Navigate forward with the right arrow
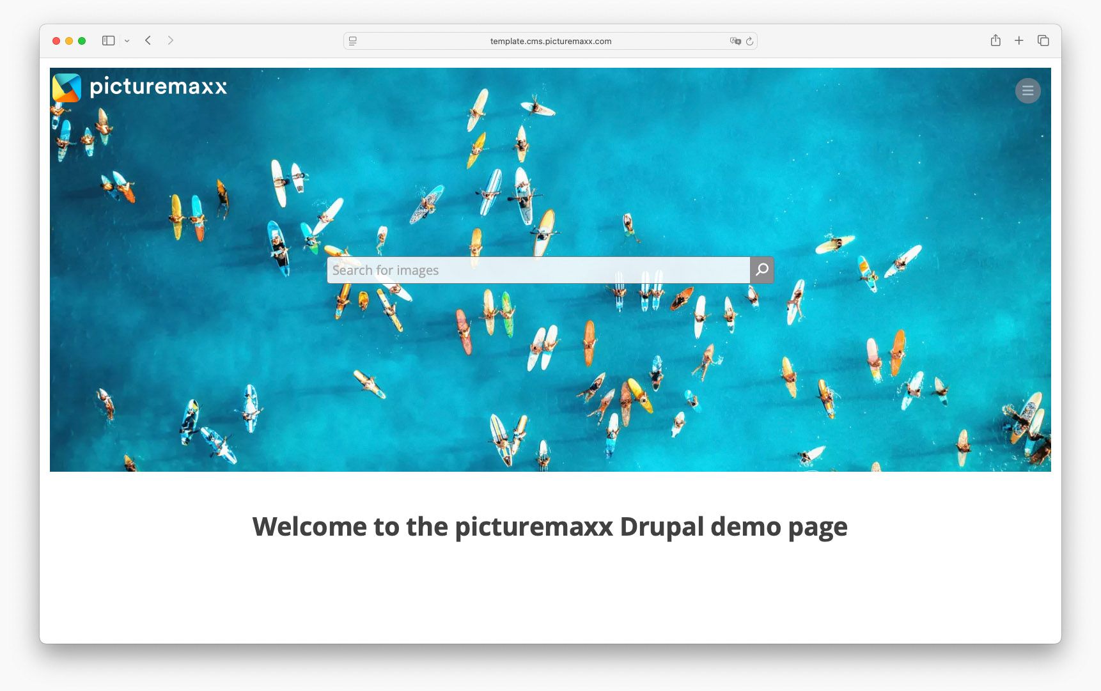This screenshot has width=1101, height=691. [170, 40]
